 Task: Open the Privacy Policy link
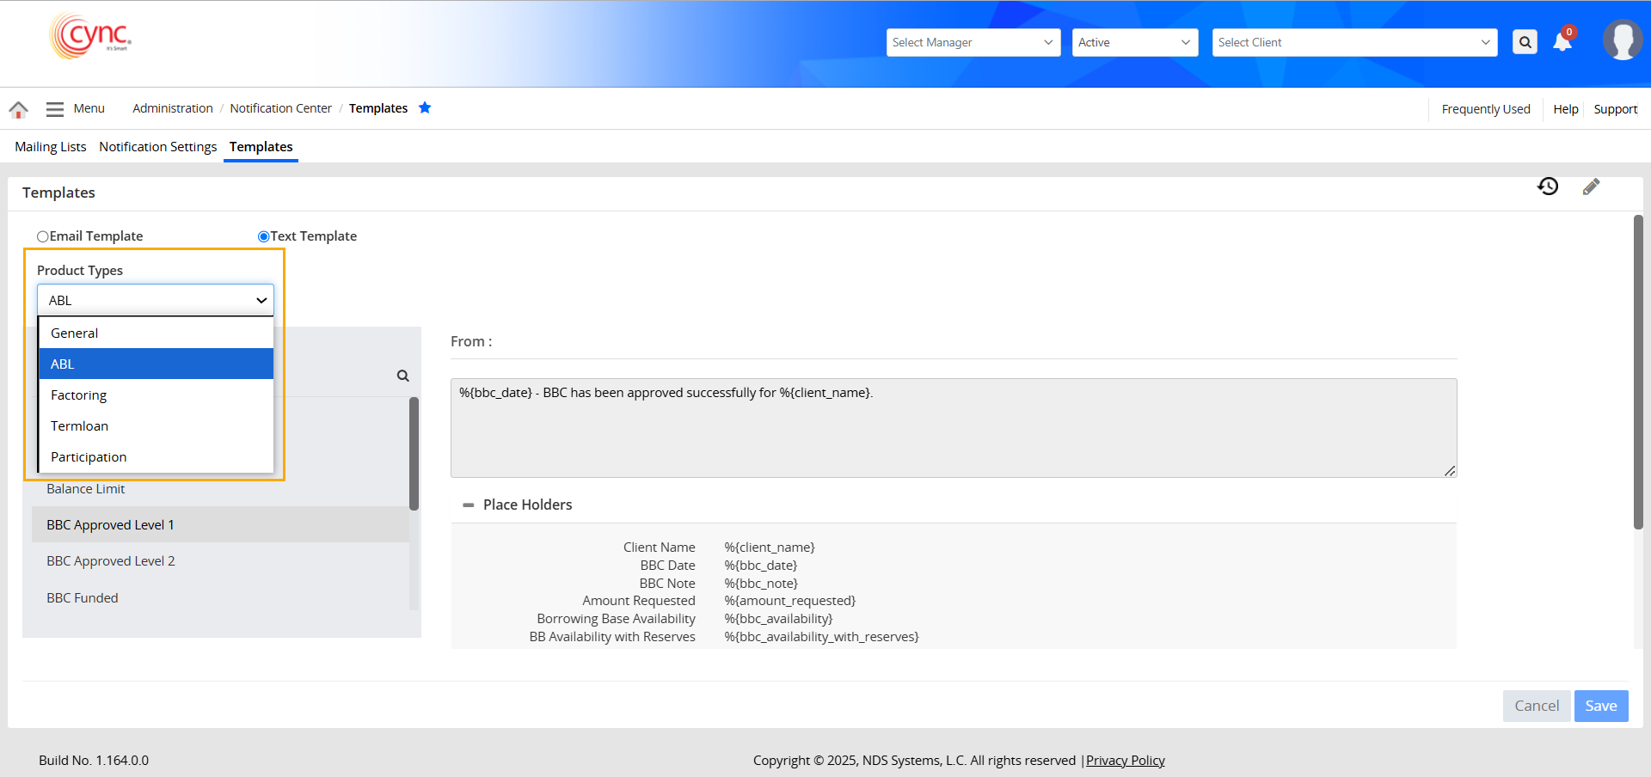coord(1125,761)
